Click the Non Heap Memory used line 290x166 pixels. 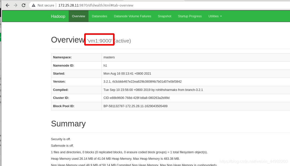(x=134, y=164)
